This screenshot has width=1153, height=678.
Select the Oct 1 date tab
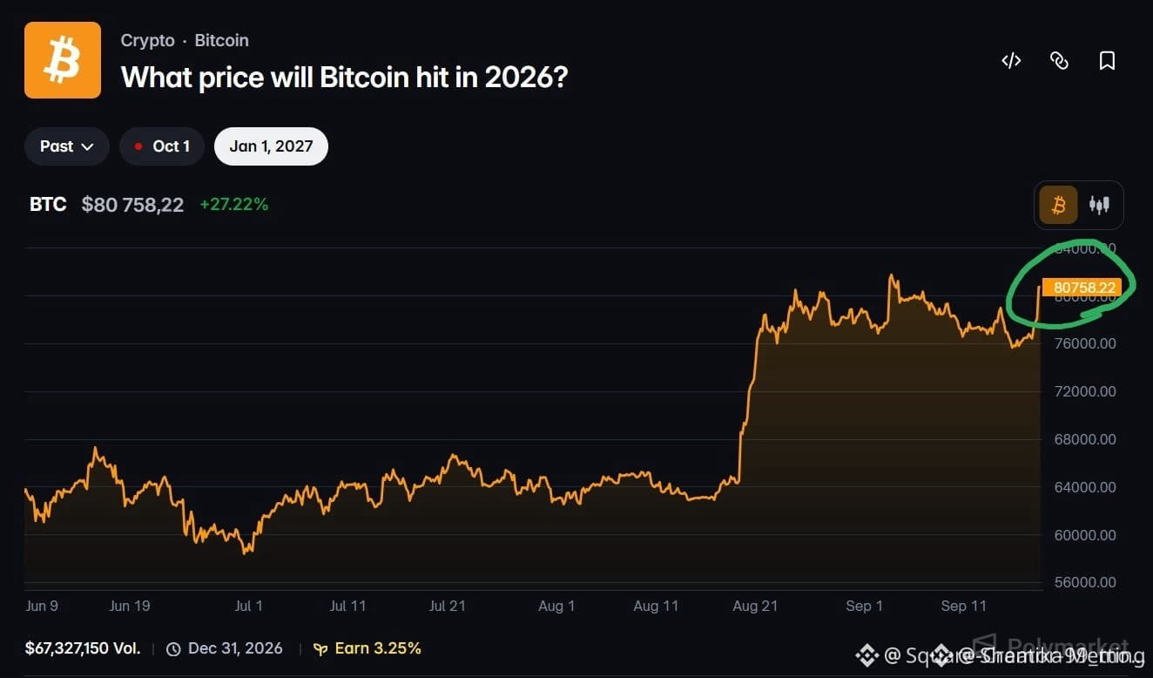[162, 146]
